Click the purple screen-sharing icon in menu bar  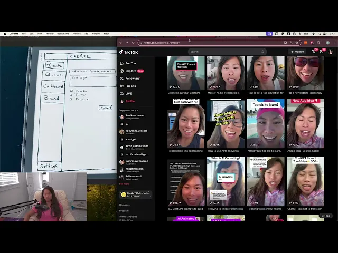click(x=269, y=34)
